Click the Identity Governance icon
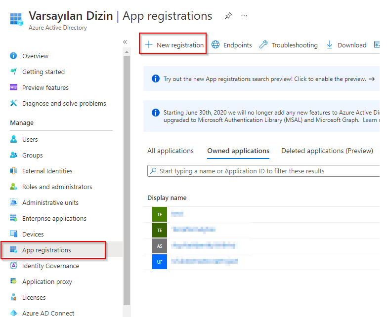The height and width of the screenshot is (317, 387). (13, 266)
